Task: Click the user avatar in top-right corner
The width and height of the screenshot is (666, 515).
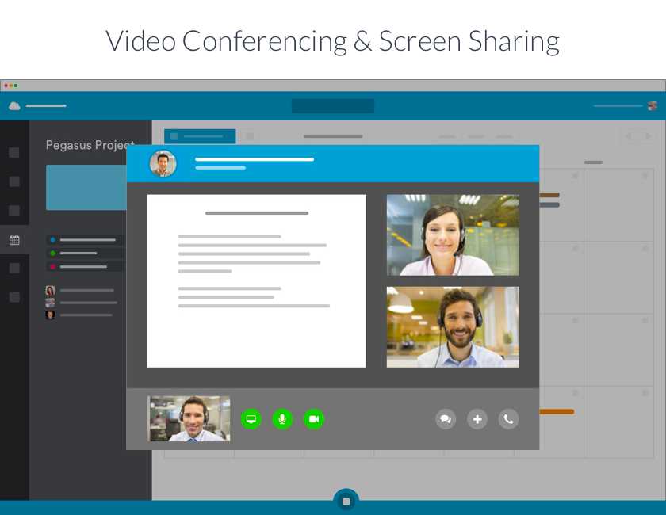Action: [653, 106]
